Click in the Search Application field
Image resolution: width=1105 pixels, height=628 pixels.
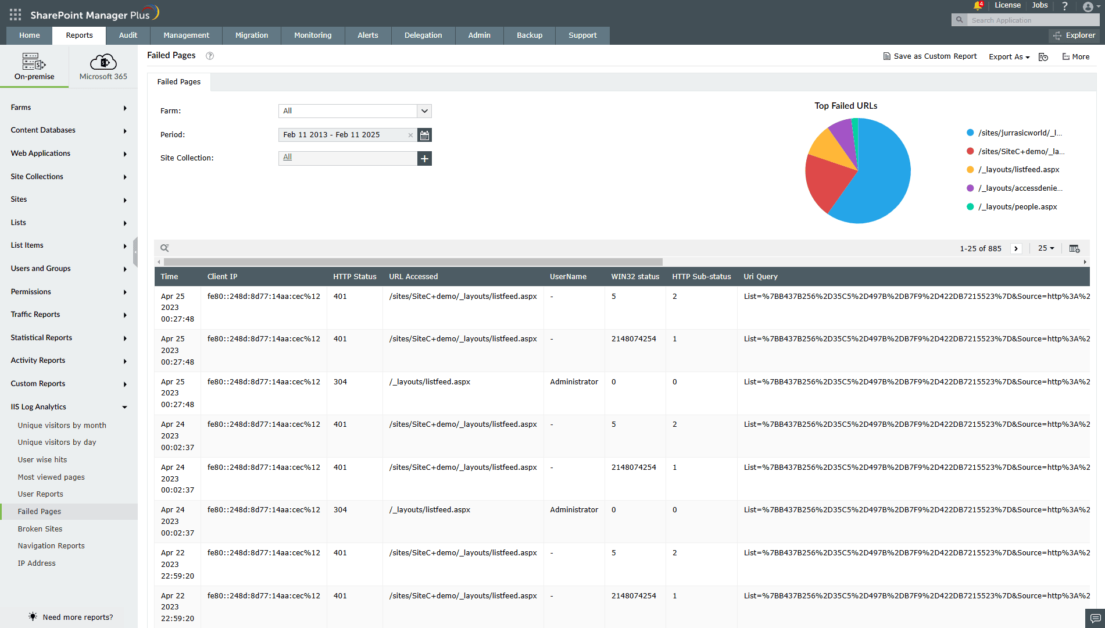pos(1032,20)
